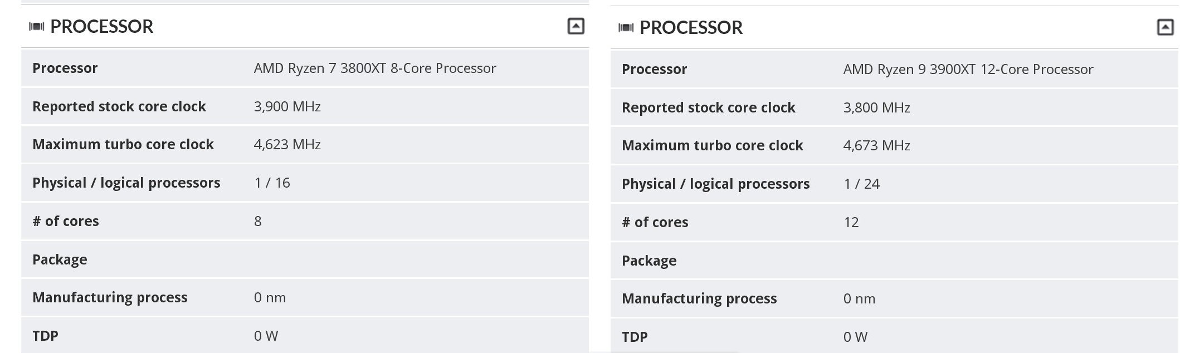Click the 4,673 MHz maximum turbo clock value

pyautogui.click(x=876, y=146)
